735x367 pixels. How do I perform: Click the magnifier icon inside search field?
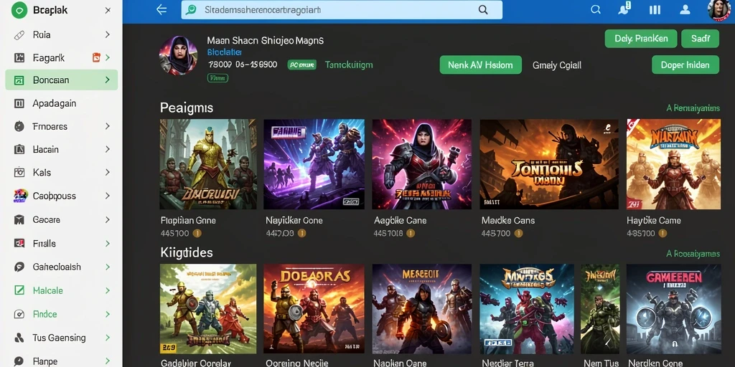483,10
